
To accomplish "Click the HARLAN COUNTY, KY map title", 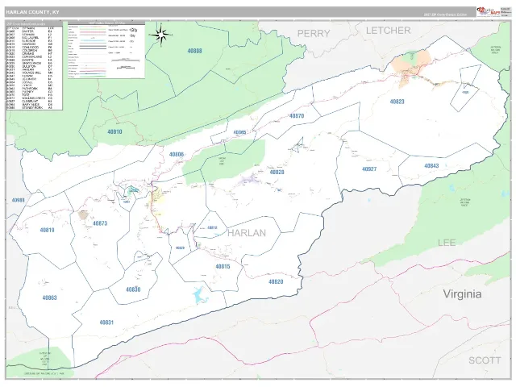I will click(32, 12).
